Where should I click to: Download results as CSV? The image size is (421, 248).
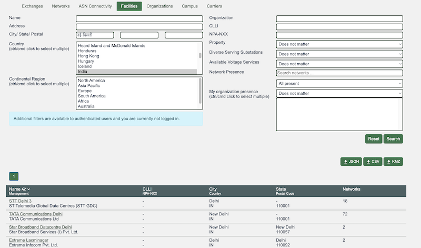[x=373, y=162]
